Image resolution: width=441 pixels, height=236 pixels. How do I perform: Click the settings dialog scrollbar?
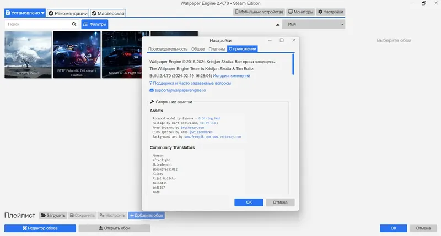coord(293,64)
